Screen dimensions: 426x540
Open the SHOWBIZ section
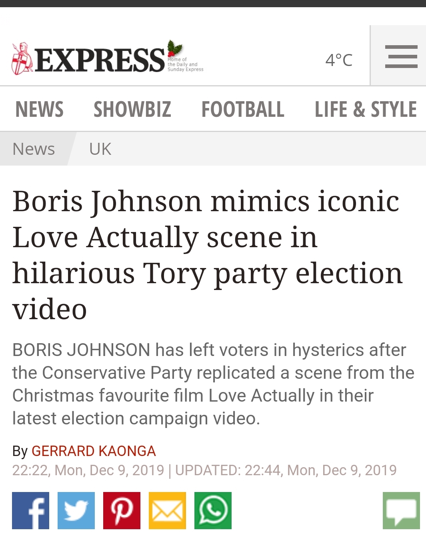tap(132, 109)
